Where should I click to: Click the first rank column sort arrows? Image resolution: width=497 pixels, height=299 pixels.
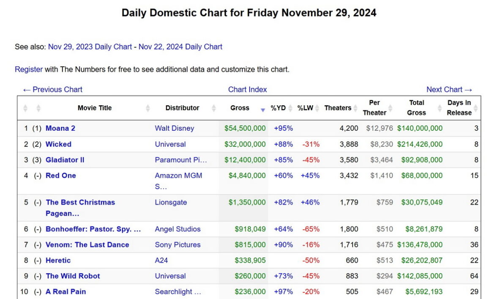tap(25, 108)
